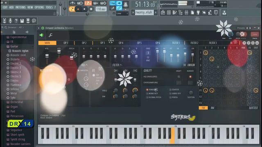Toggle loop recording button
This screenshot has width=262, height=147.
click(103, 3)
